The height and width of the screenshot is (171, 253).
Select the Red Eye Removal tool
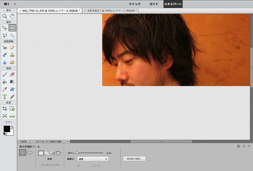pyautogui.click(x=5, y=47)
